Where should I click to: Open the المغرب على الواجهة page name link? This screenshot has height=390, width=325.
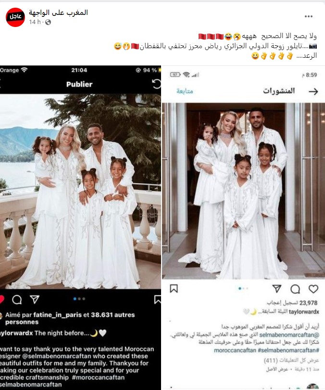tap(58, 13)
